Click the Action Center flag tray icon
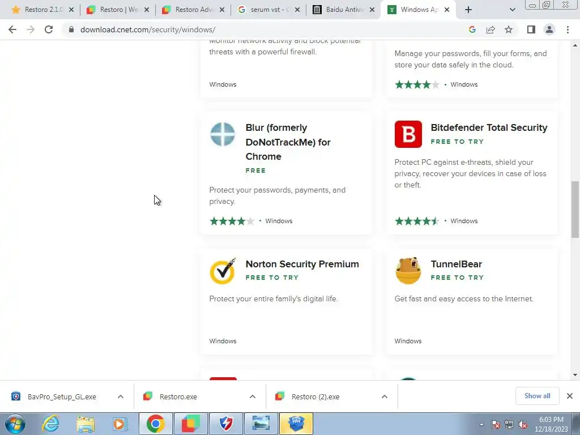This screenshot has height=435, width=580. 496,425
